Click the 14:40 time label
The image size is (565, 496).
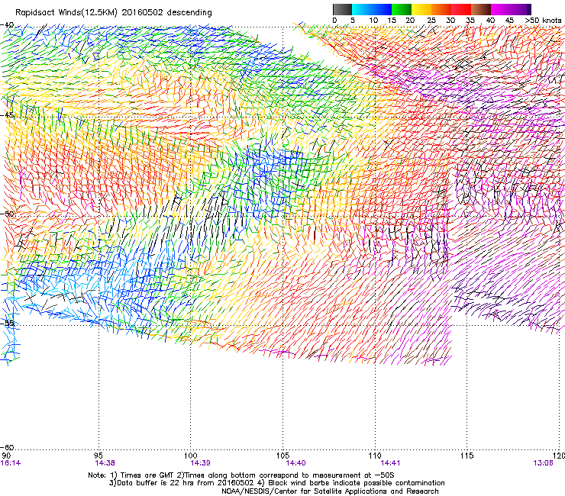point(295,463)
